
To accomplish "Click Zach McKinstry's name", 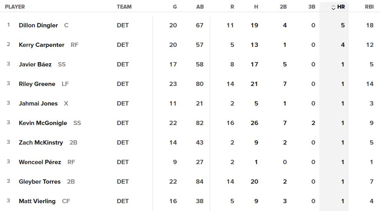I will [41, 143].
